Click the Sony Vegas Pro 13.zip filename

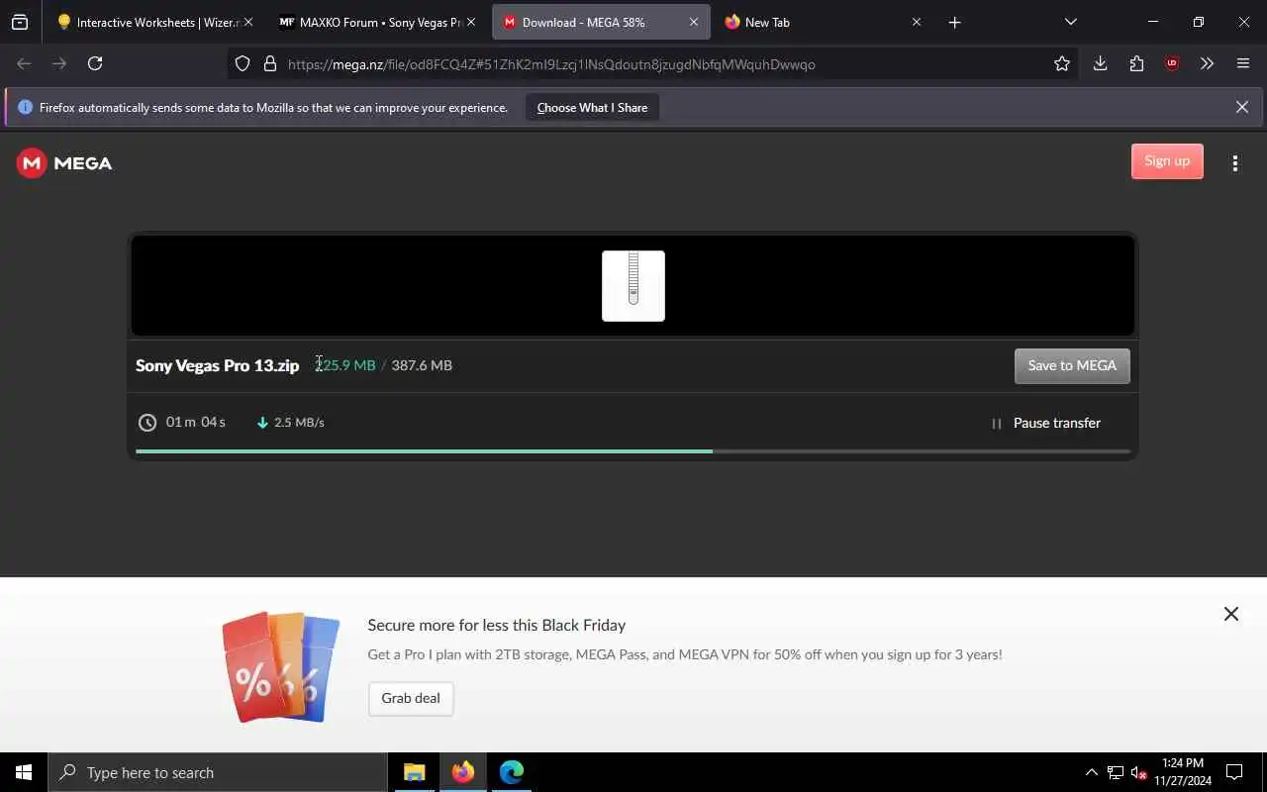217,366
